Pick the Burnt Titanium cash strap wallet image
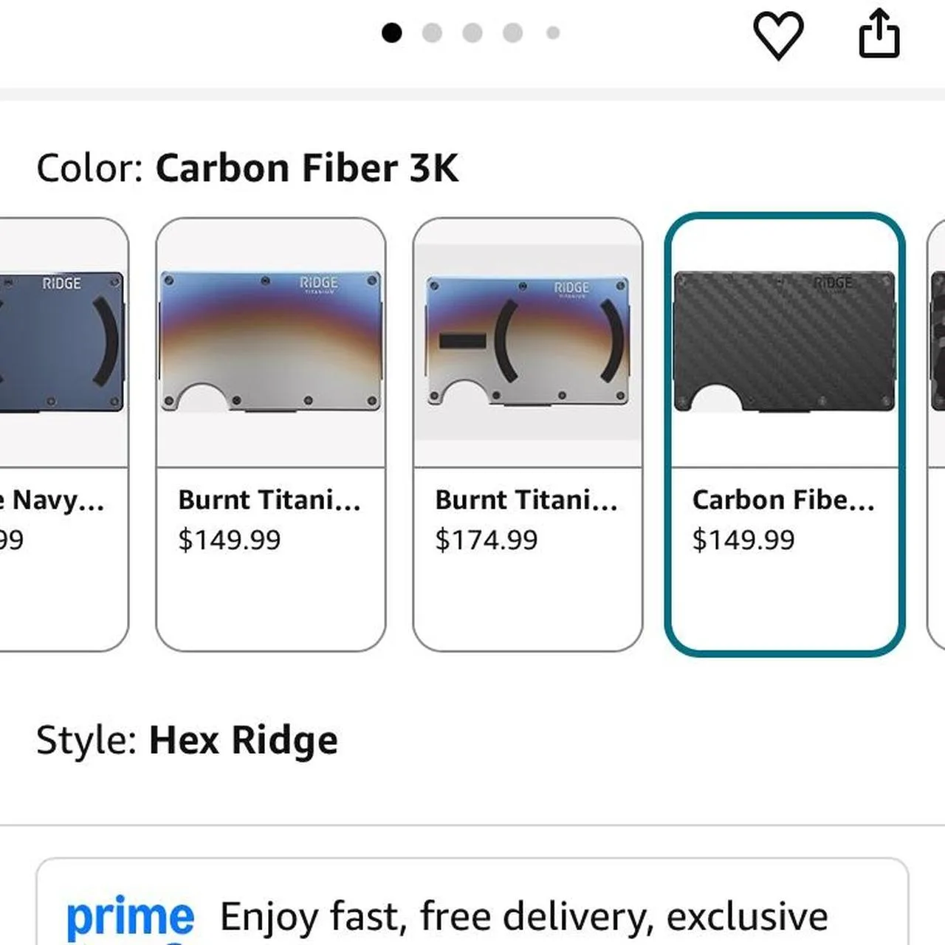Screen dimensions: 945x945 pyautogui.click(x=527, y=343)
